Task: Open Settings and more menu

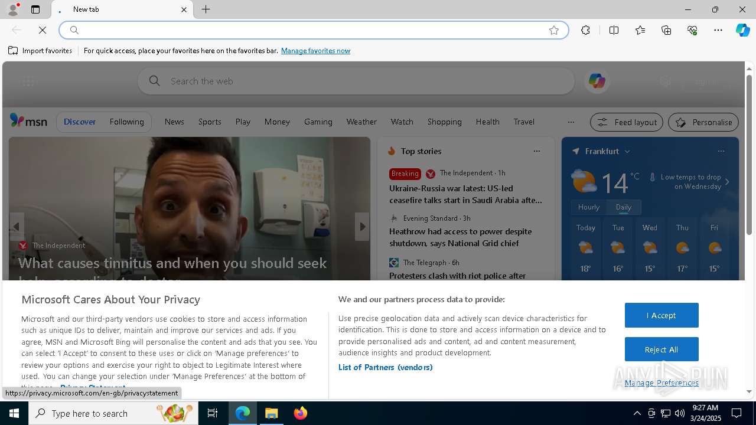Action: (718, 30)
